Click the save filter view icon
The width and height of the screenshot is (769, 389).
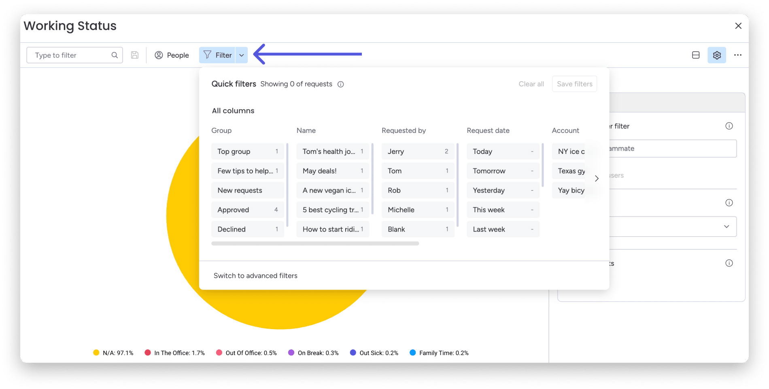coord(135,55)
